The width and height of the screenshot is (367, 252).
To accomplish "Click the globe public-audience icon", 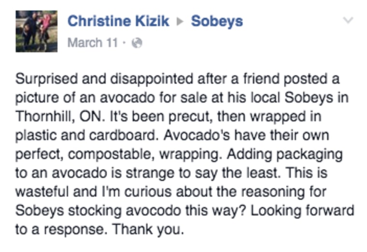I will click(x=137, y=43).
